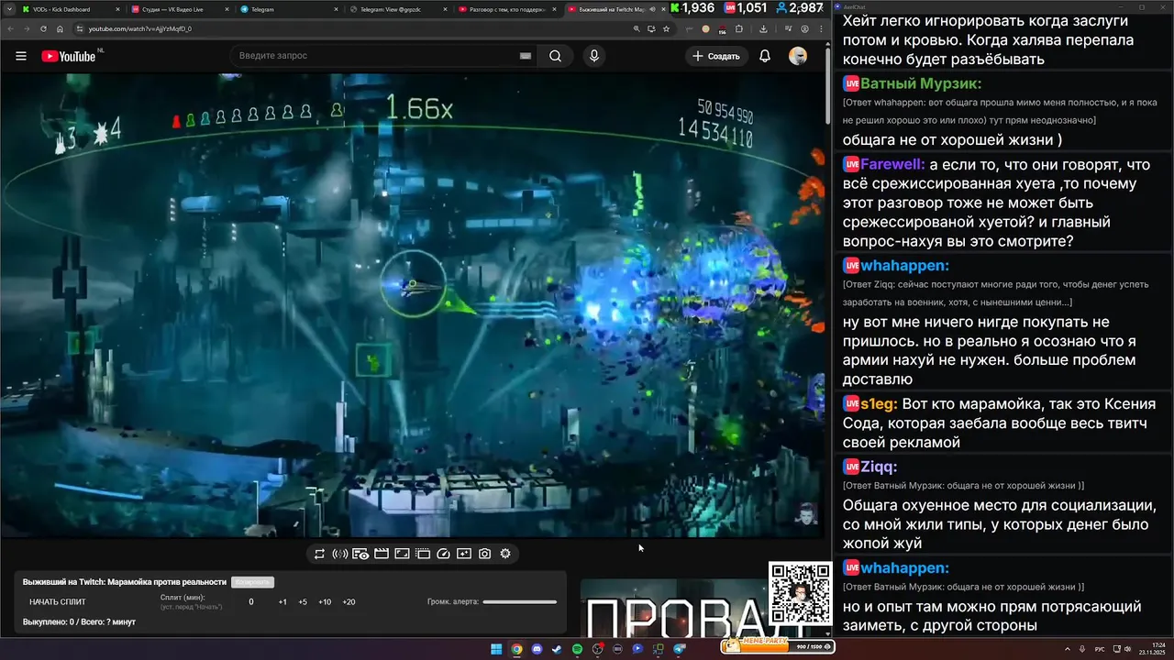This screenshot has height=660, width=1174.
Task: Open the on-screen keyboard icon in search box
Action: point(526,56)
